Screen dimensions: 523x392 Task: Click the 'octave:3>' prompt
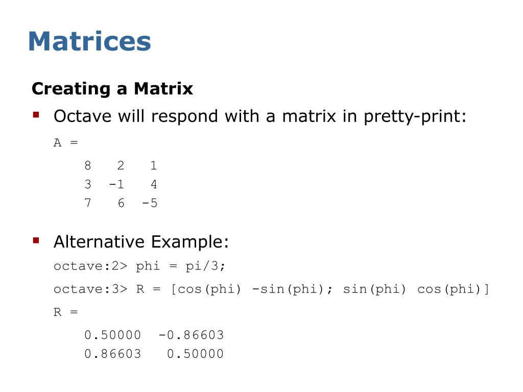(x=90, y=289)
